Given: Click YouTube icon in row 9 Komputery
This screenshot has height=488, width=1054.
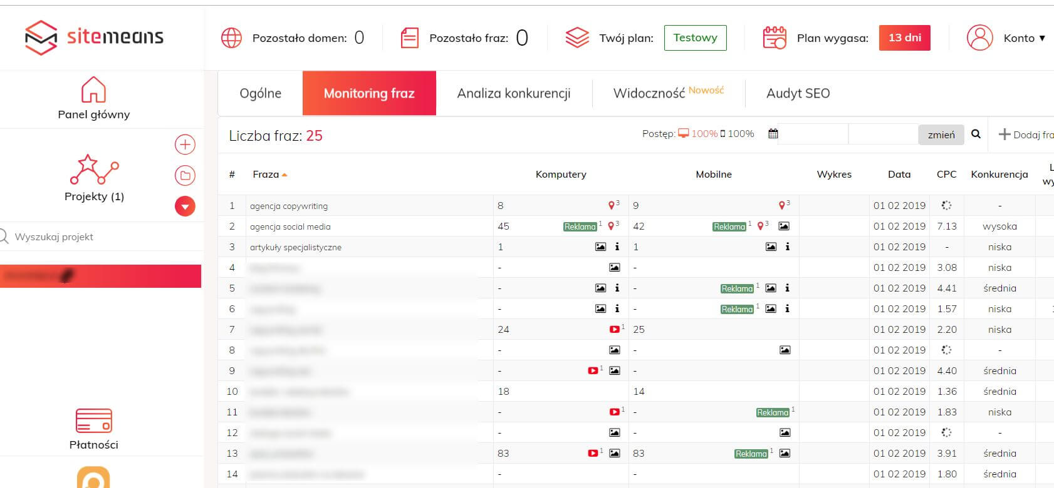Looking at the screenshot, I should [x=593, y=370].
